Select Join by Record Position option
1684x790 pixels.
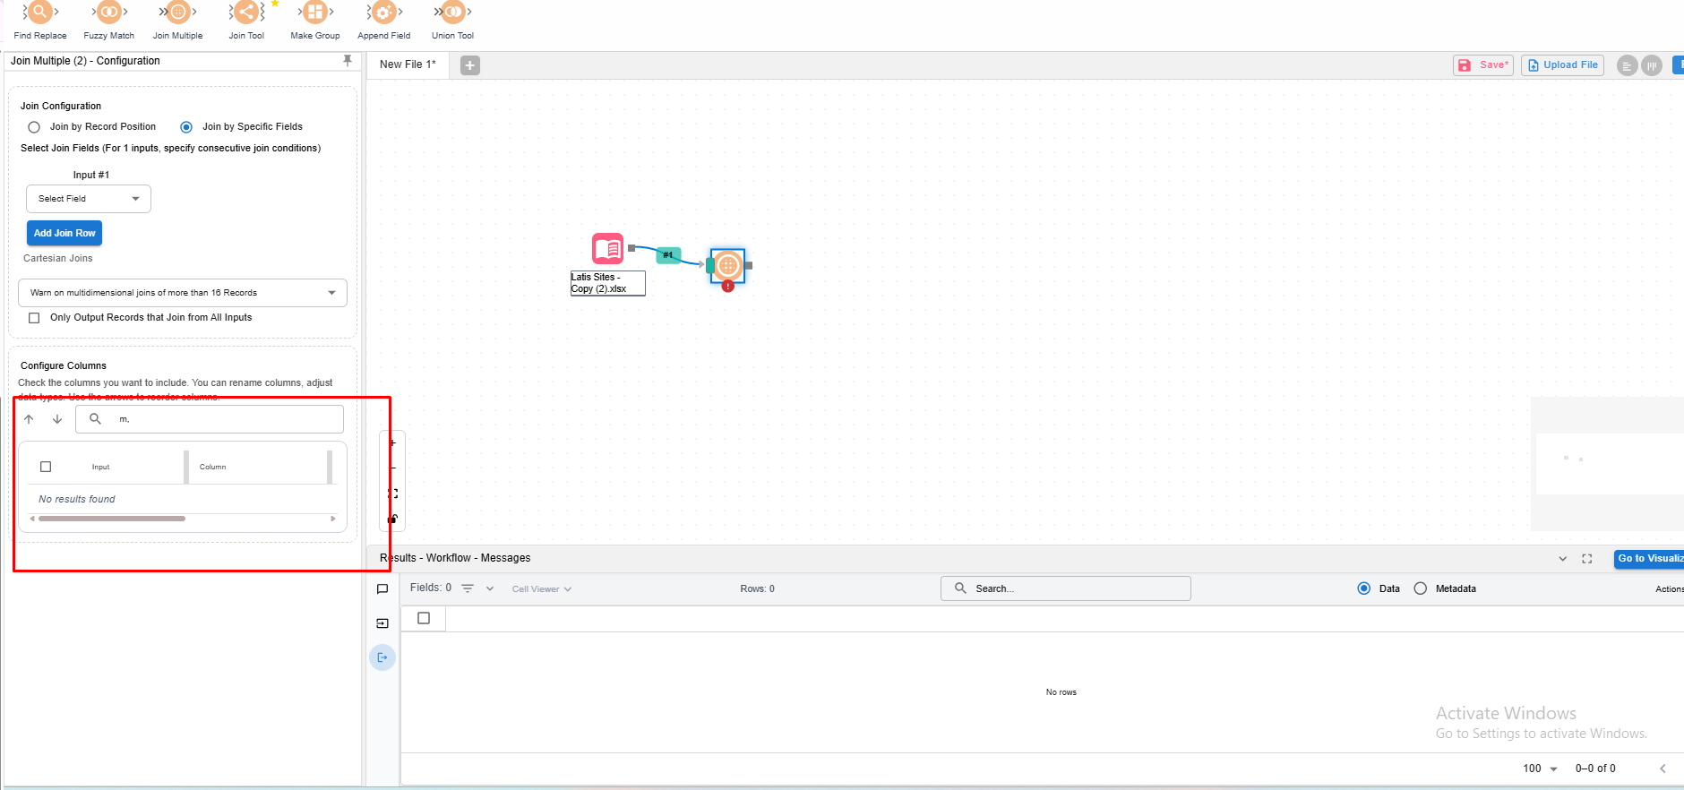34,127
